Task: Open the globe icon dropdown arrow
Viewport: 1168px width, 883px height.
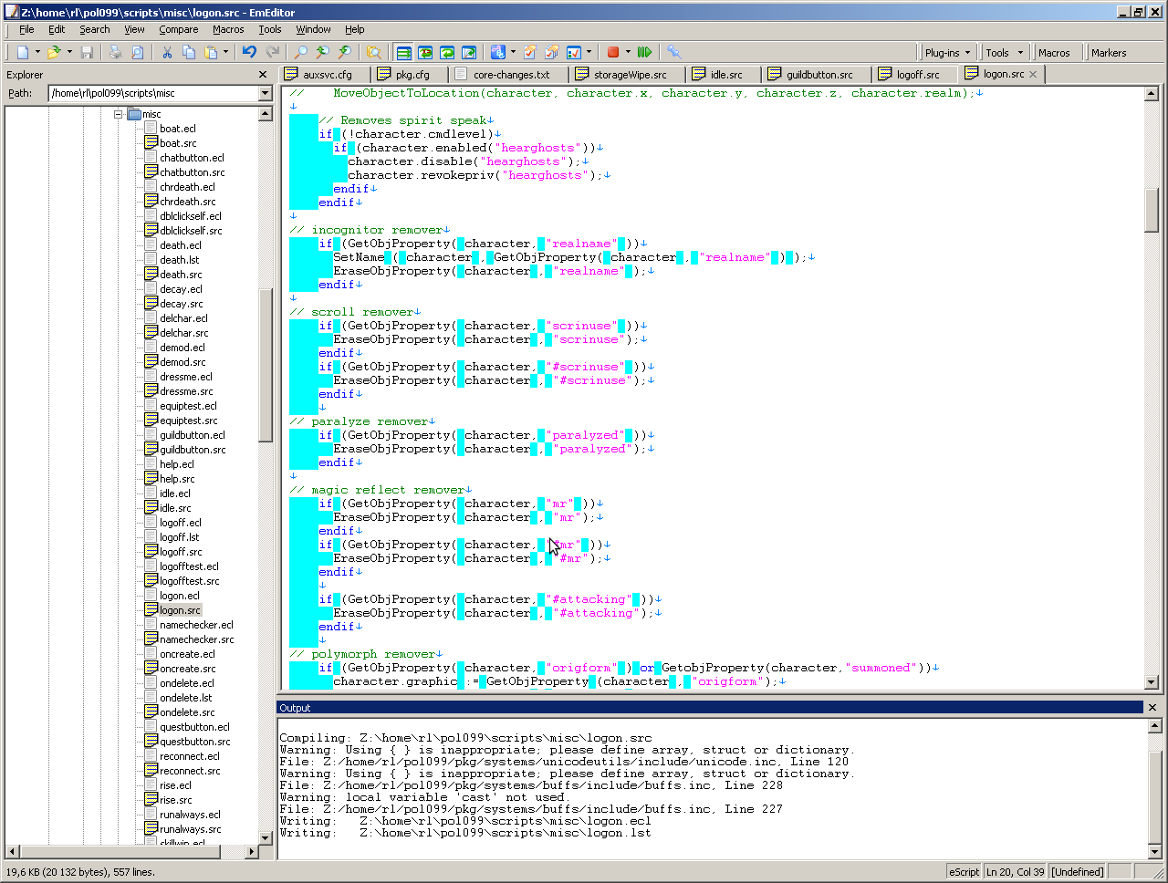Action: (x=513, y=52)
